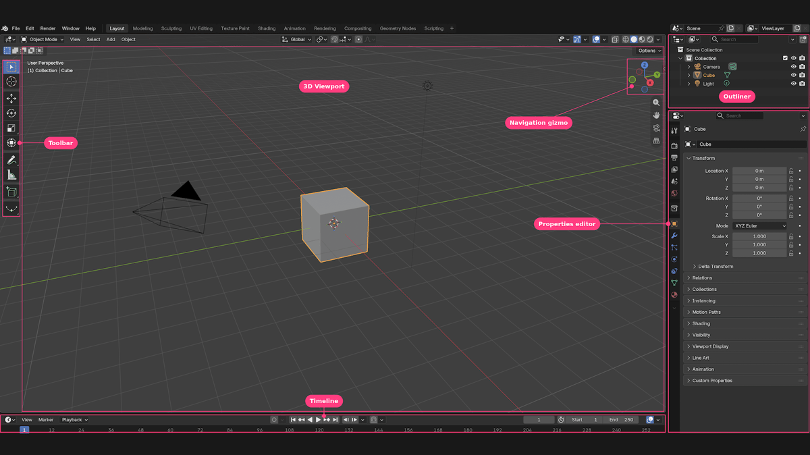Toggle the Location X lock icon
Screen dimensions: 810x455
coord(791,171)
